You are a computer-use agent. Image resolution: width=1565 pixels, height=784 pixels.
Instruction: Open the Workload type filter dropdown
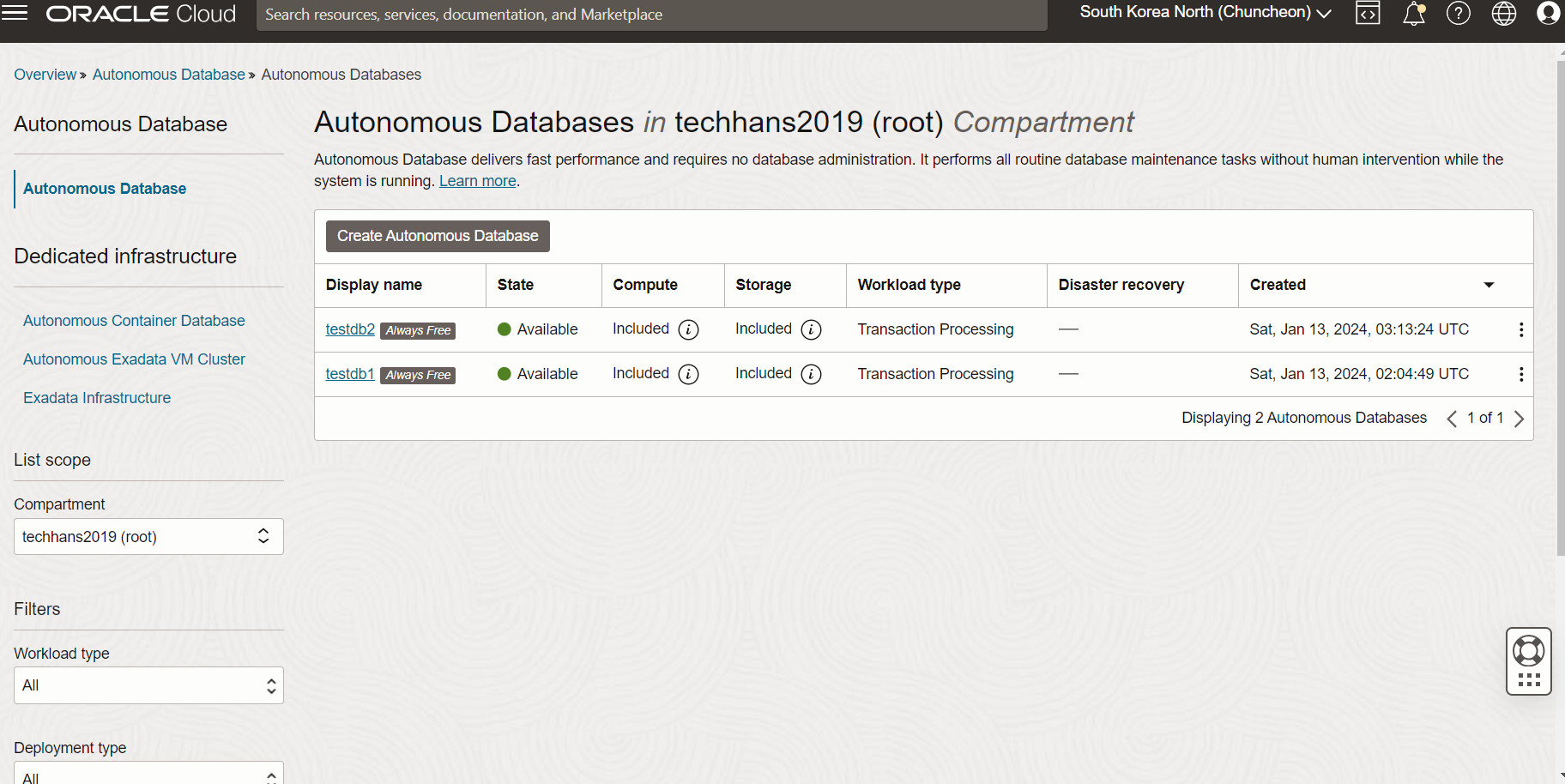click(148, 685)
